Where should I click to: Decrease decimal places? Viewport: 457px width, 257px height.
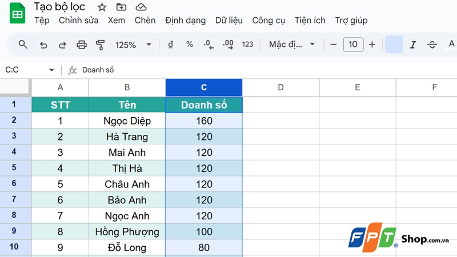(209, 45)
